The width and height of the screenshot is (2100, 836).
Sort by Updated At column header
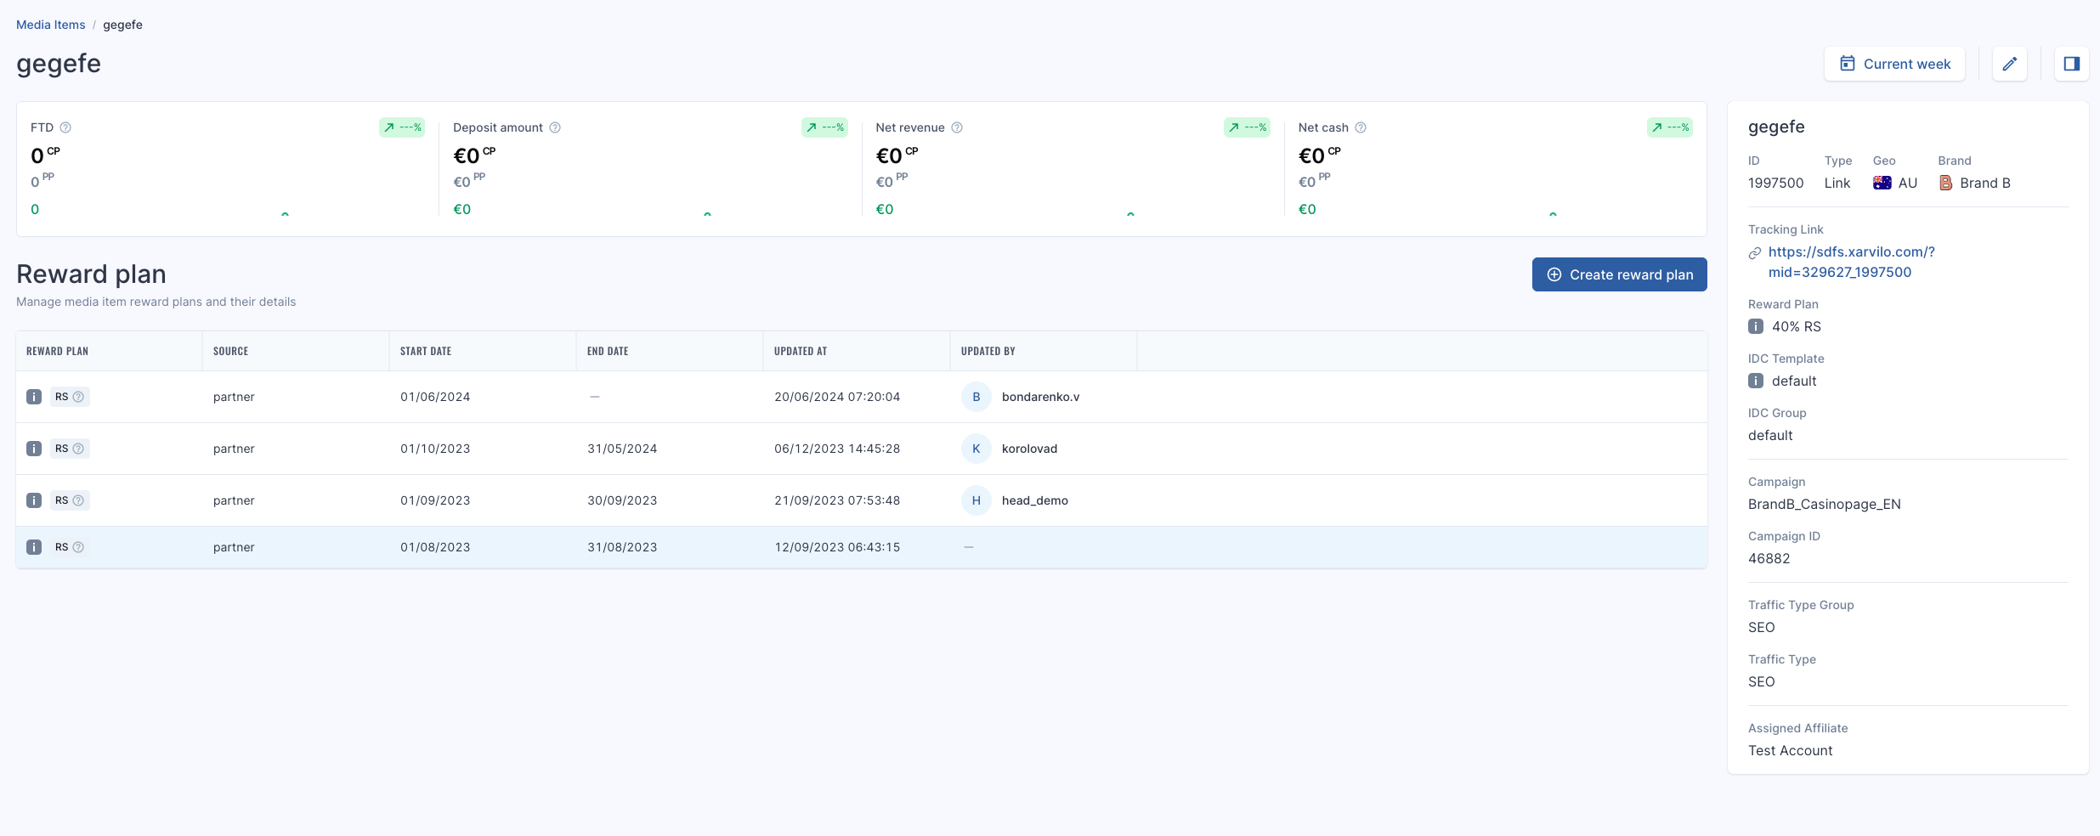click(x=801, y=351)
